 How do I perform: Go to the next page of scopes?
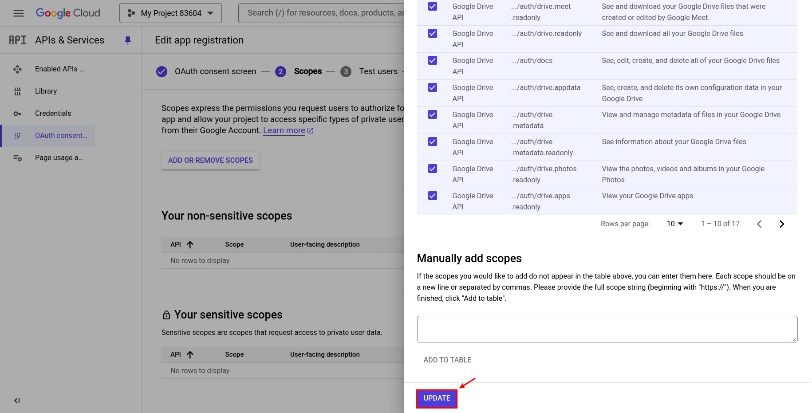point(782,224)
